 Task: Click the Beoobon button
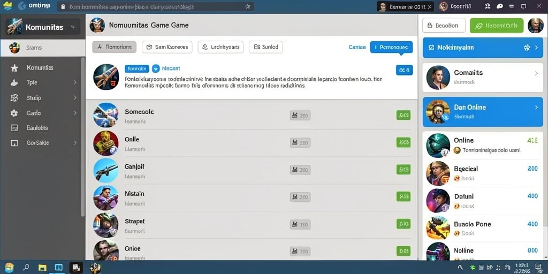444,26
